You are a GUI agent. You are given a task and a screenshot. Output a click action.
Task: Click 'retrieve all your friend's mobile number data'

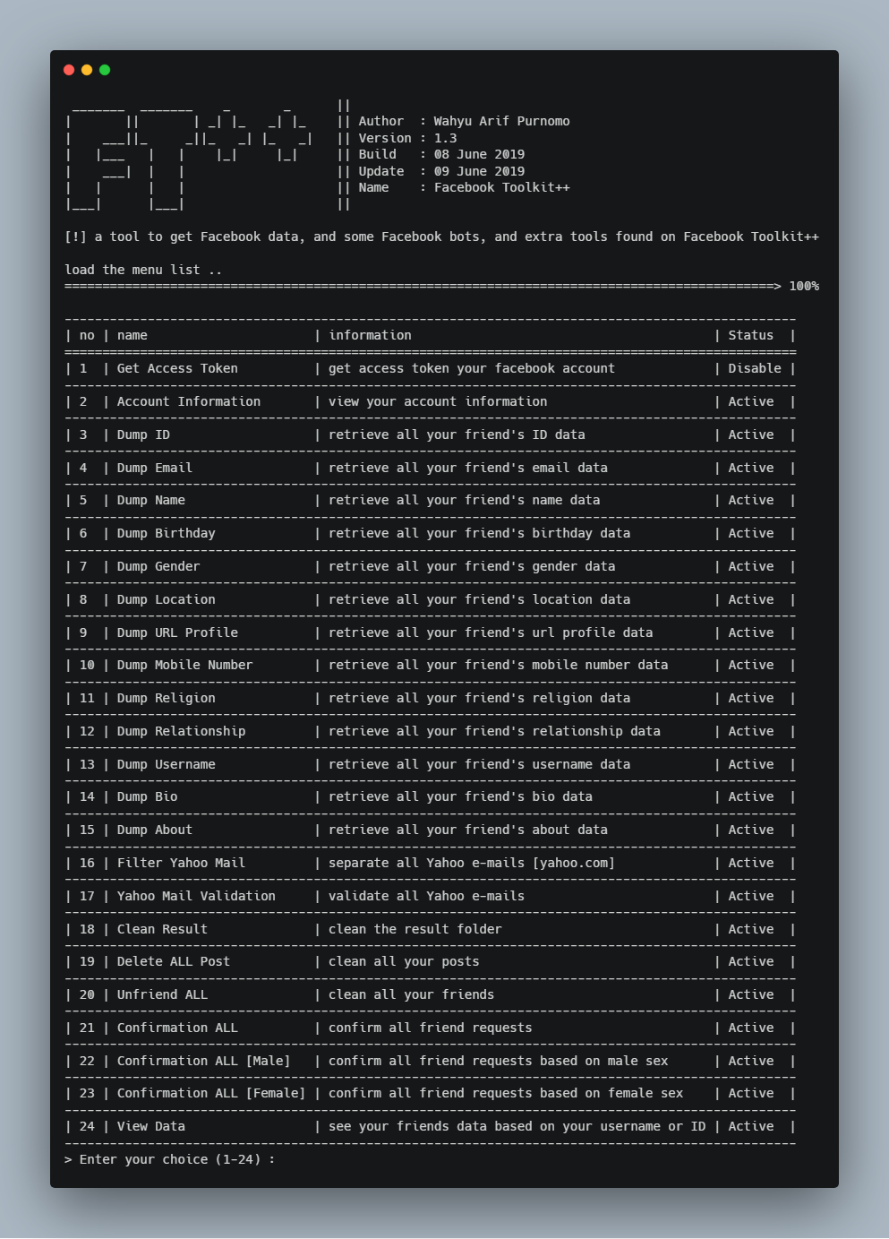(499, 665)
